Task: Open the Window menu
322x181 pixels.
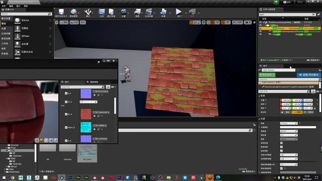Action: point(18,6)
